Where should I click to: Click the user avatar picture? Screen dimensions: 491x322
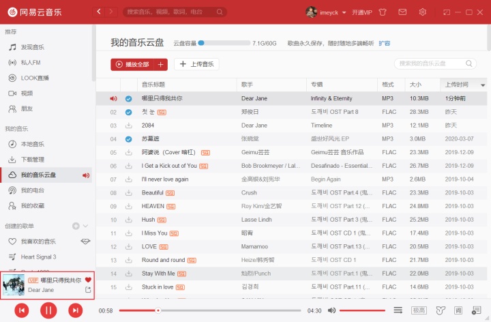[311, 12]
